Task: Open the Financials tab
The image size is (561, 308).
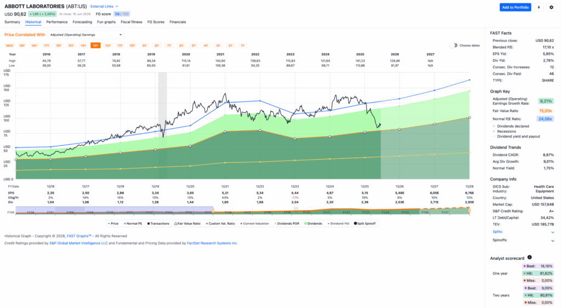Action: point(178,22)
